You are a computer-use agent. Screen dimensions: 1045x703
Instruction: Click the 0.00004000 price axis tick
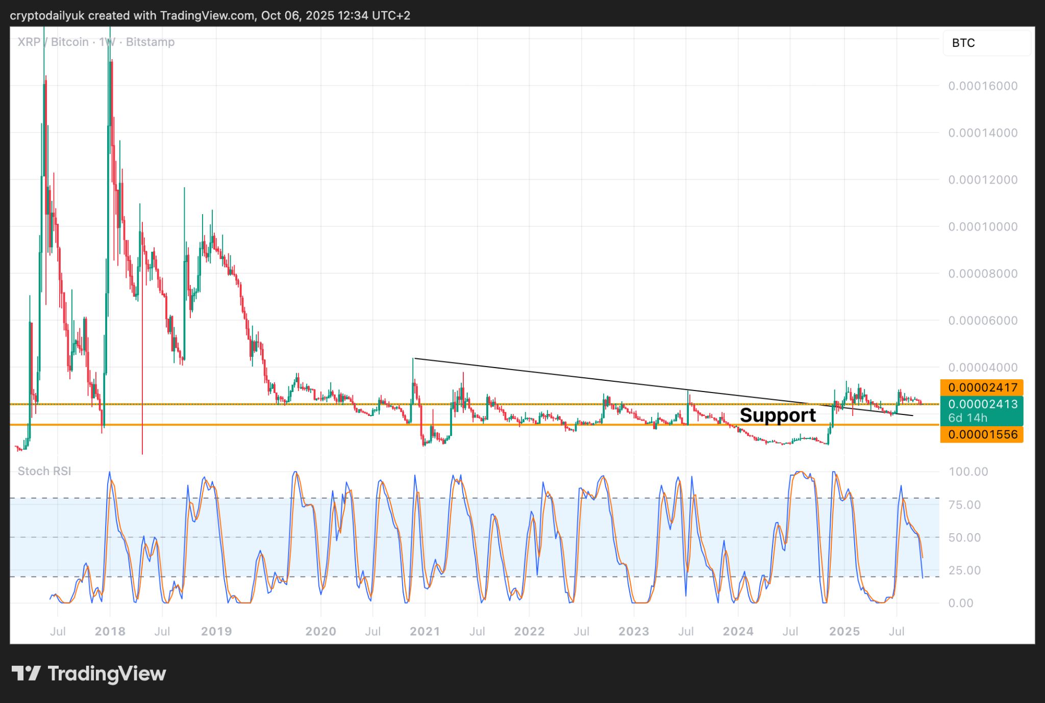click(983, 367)
